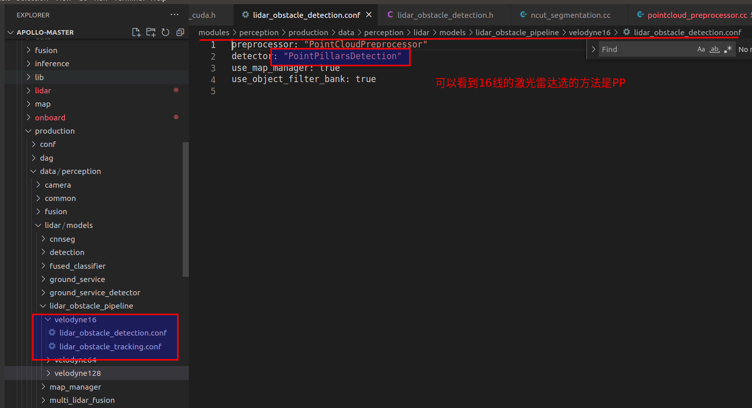Click line 3 use_map_manager text
Image resolution: width=752 pixels, height=408 pixels.
(286, 68)
